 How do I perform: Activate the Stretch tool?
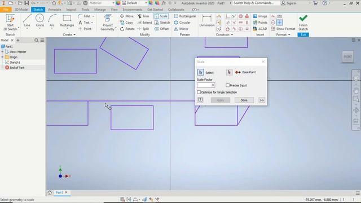tap(162, 23)
